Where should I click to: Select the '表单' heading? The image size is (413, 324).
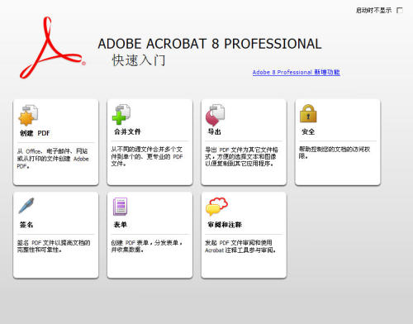click(121, 225)
